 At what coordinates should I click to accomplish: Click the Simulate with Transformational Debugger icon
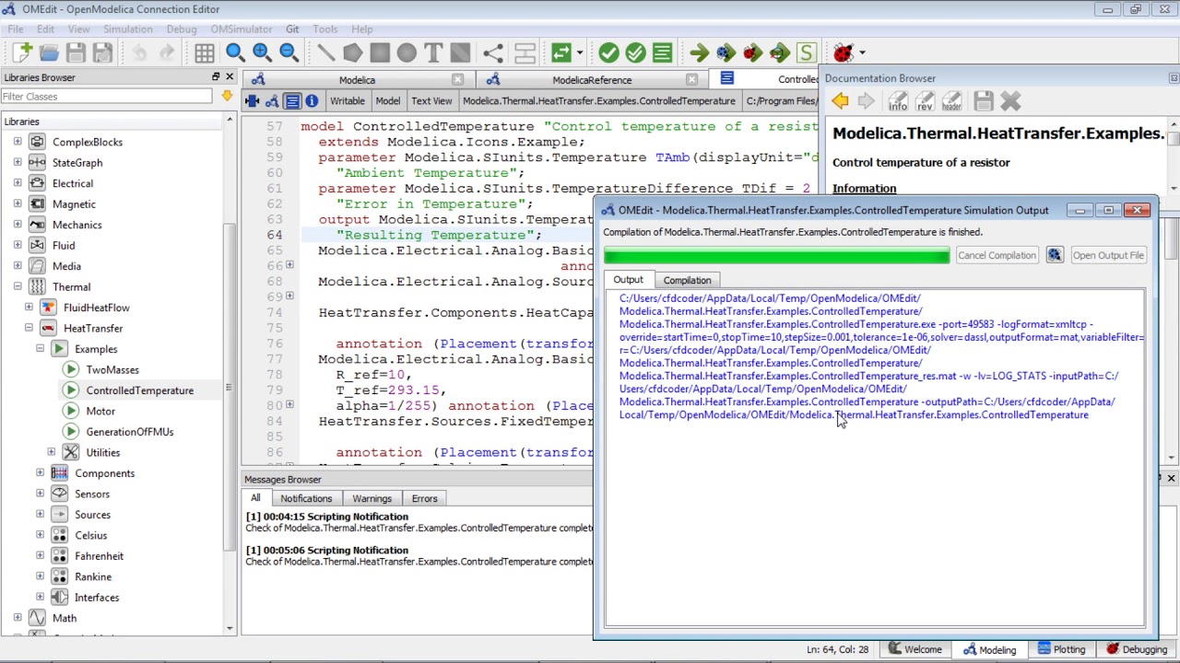pyautogui.click(x=726, y=52)
